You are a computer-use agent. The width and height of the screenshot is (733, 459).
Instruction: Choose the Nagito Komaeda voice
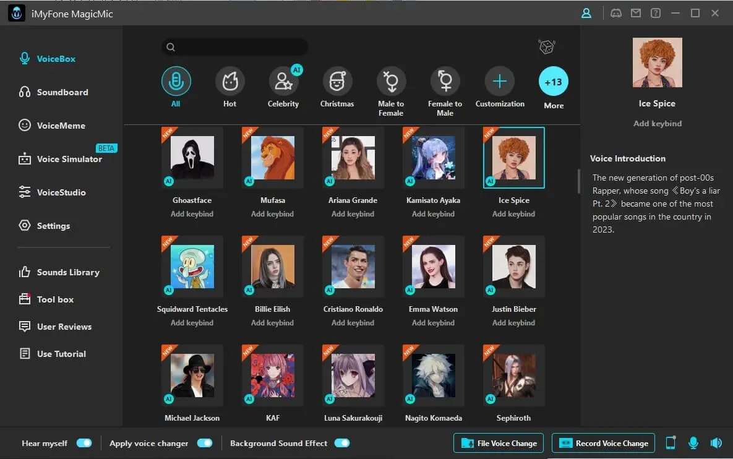[434, 375]
